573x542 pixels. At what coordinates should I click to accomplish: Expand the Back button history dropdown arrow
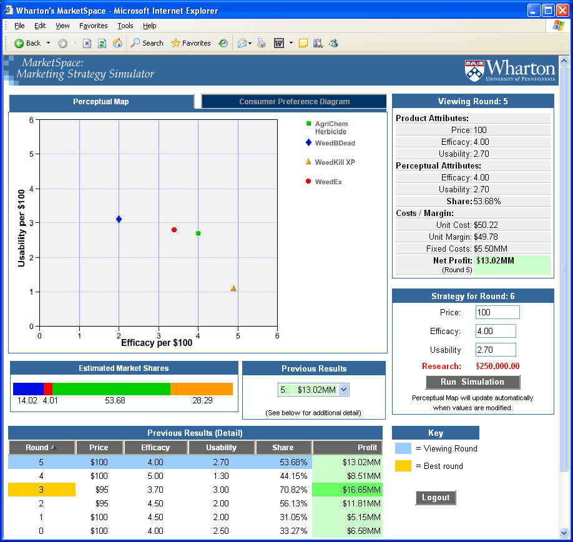click(48, 43)
